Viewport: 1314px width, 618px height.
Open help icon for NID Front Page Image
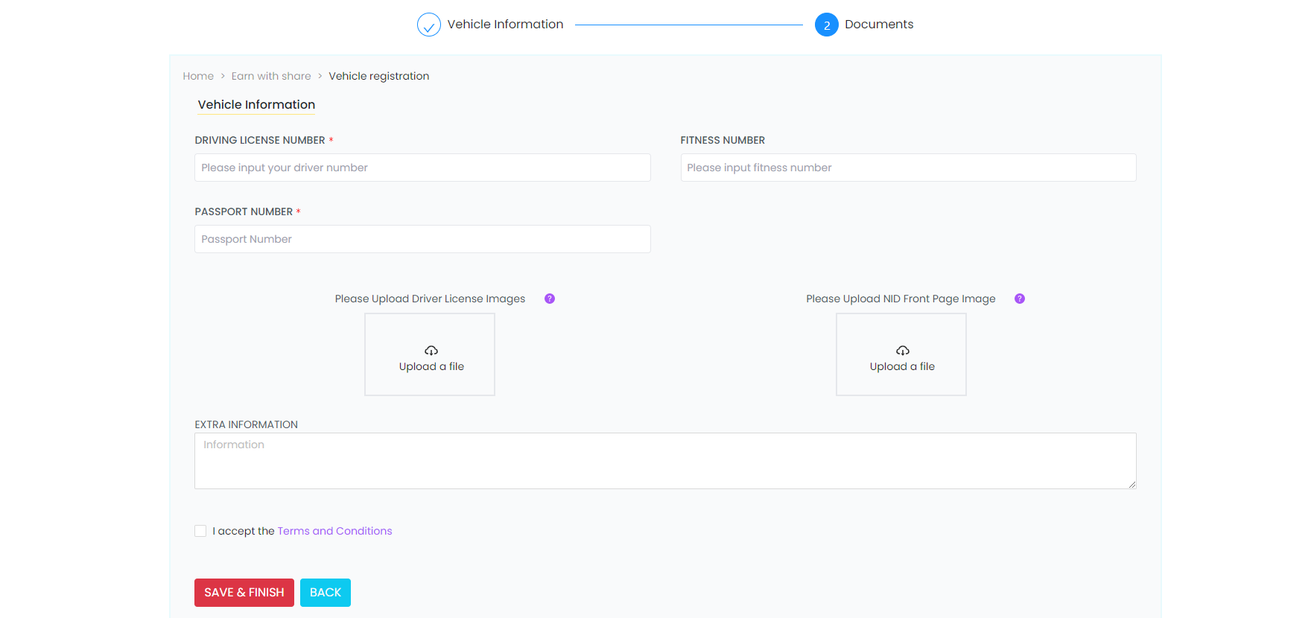[x=1020, y=299]
